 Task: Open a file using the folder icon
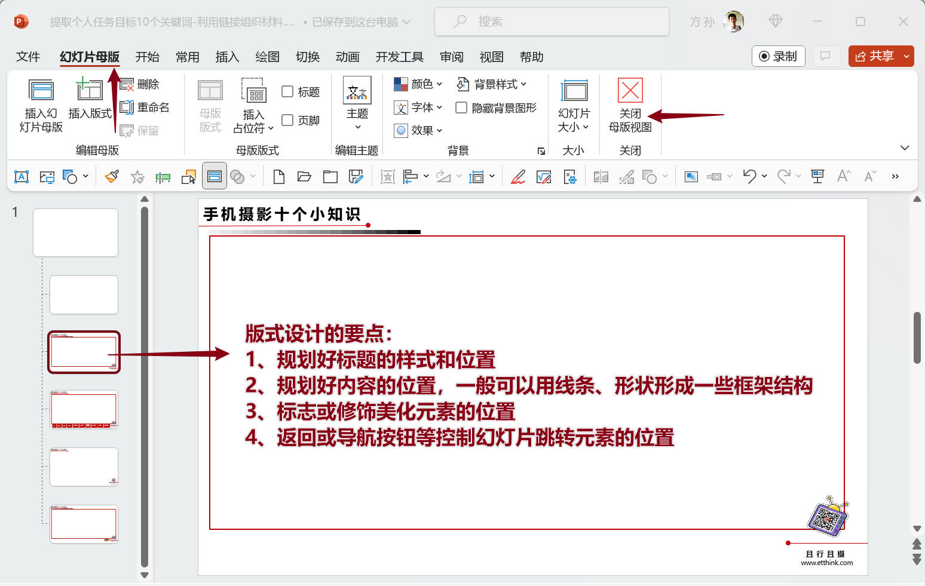(x=304, y=176)
